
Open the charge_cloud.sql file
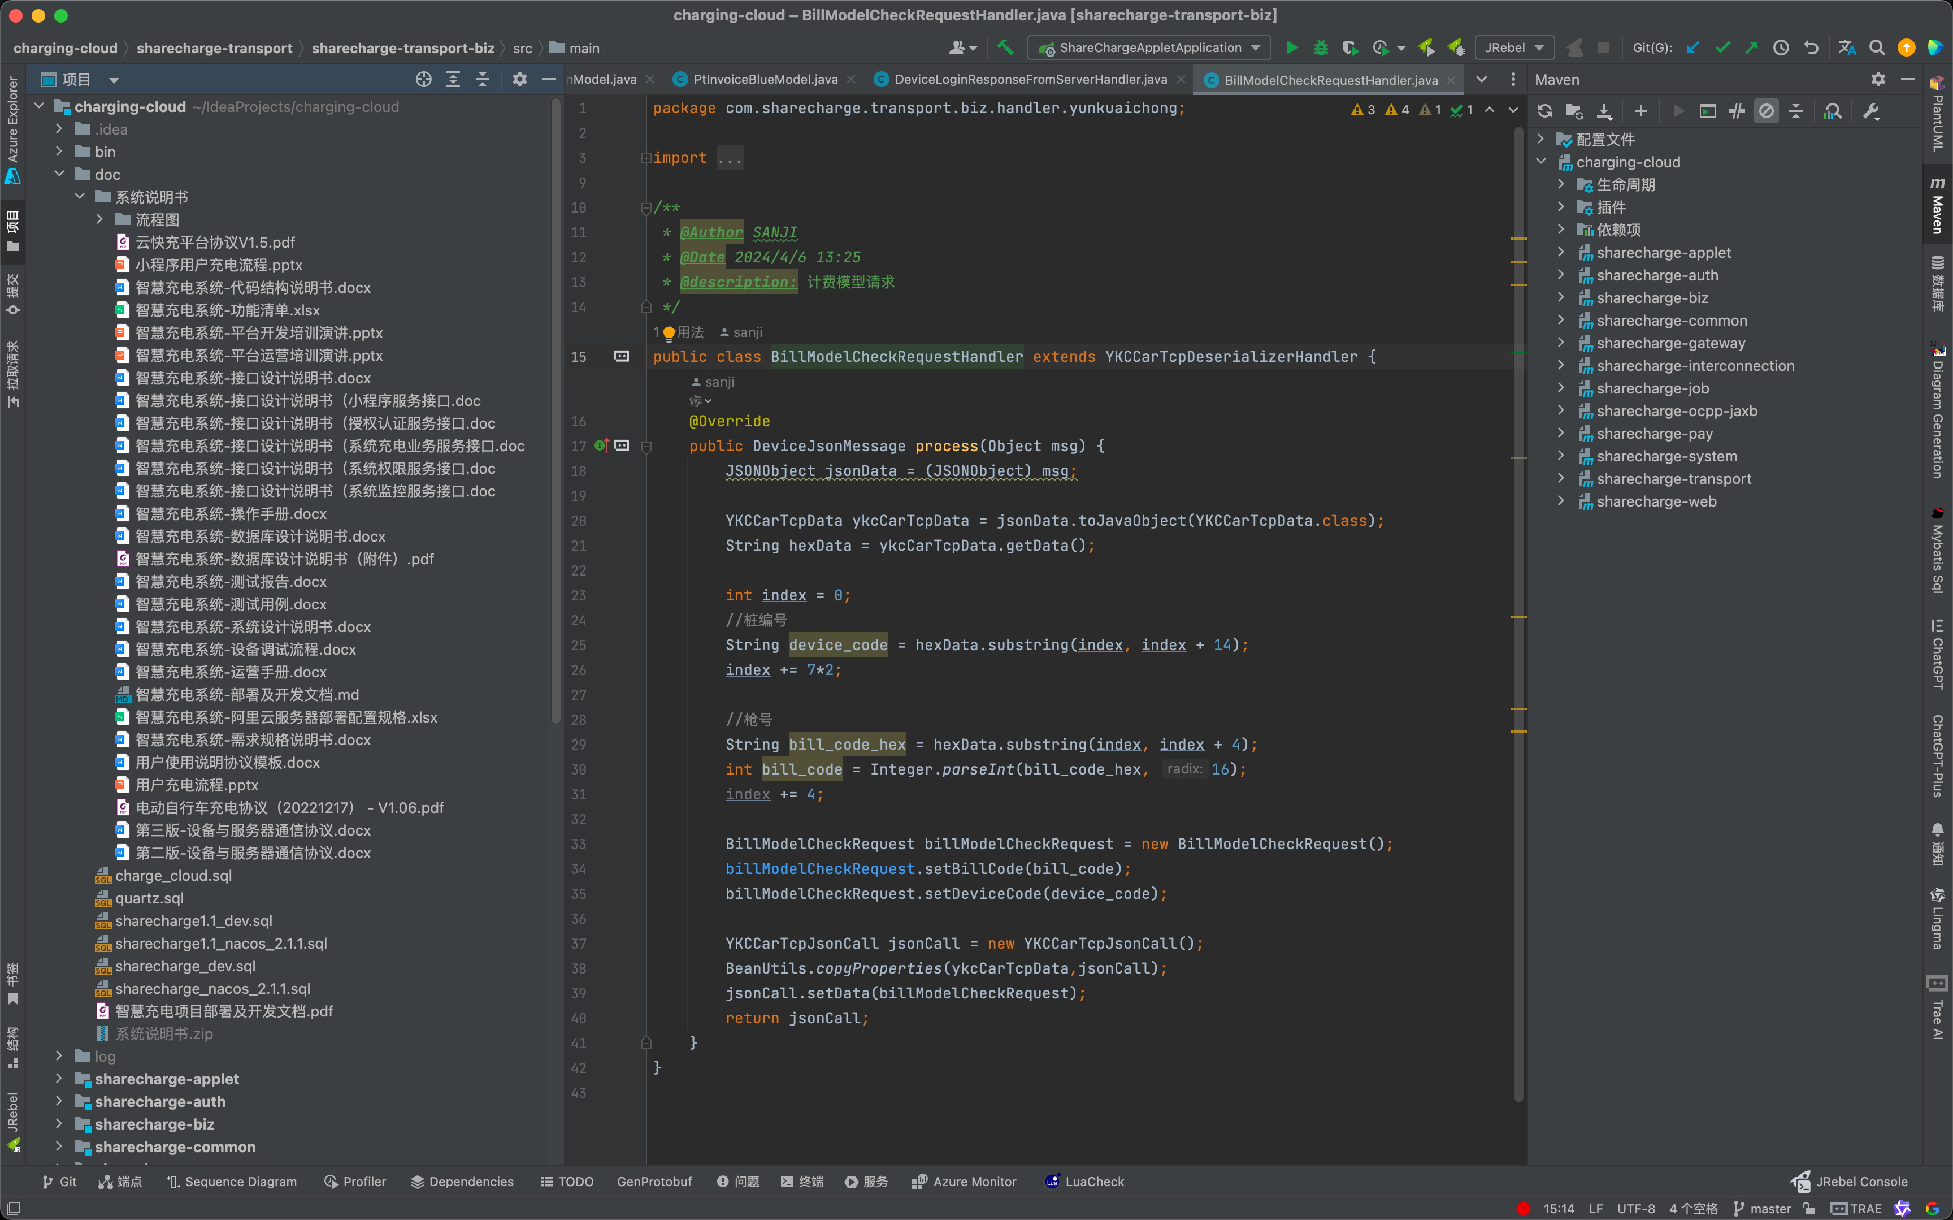tap(173, 876)
